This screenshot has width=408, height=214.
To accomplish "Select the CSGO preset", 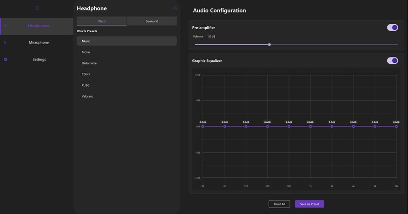I will (x=127, y=74).
